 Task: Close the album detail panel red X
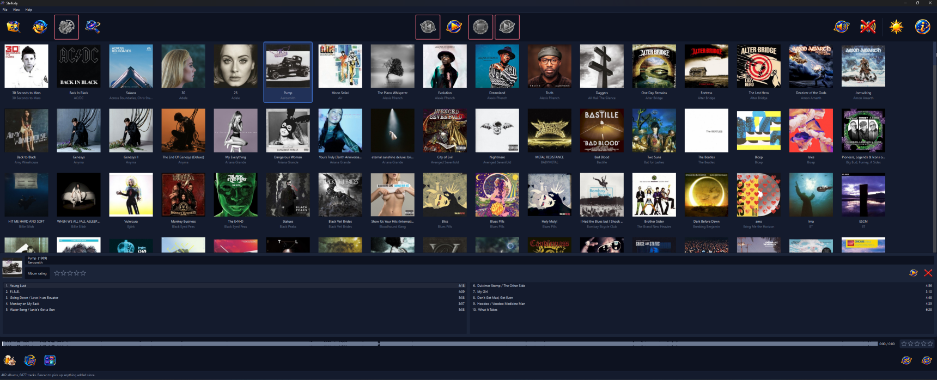coord(928,273)
